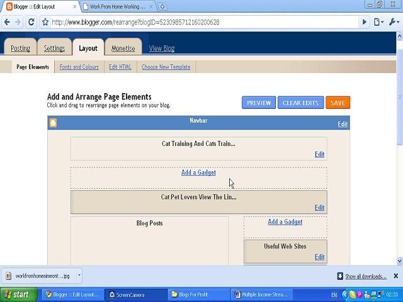Image resolution: width=403 pixels, height=302 pixels.
Task: Open the Windows Start menu
Action: (x=16, y=294)
